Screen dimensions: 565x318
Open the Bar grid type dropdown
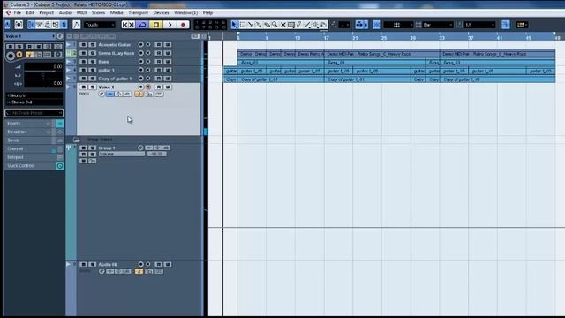(x=438, y=25)
